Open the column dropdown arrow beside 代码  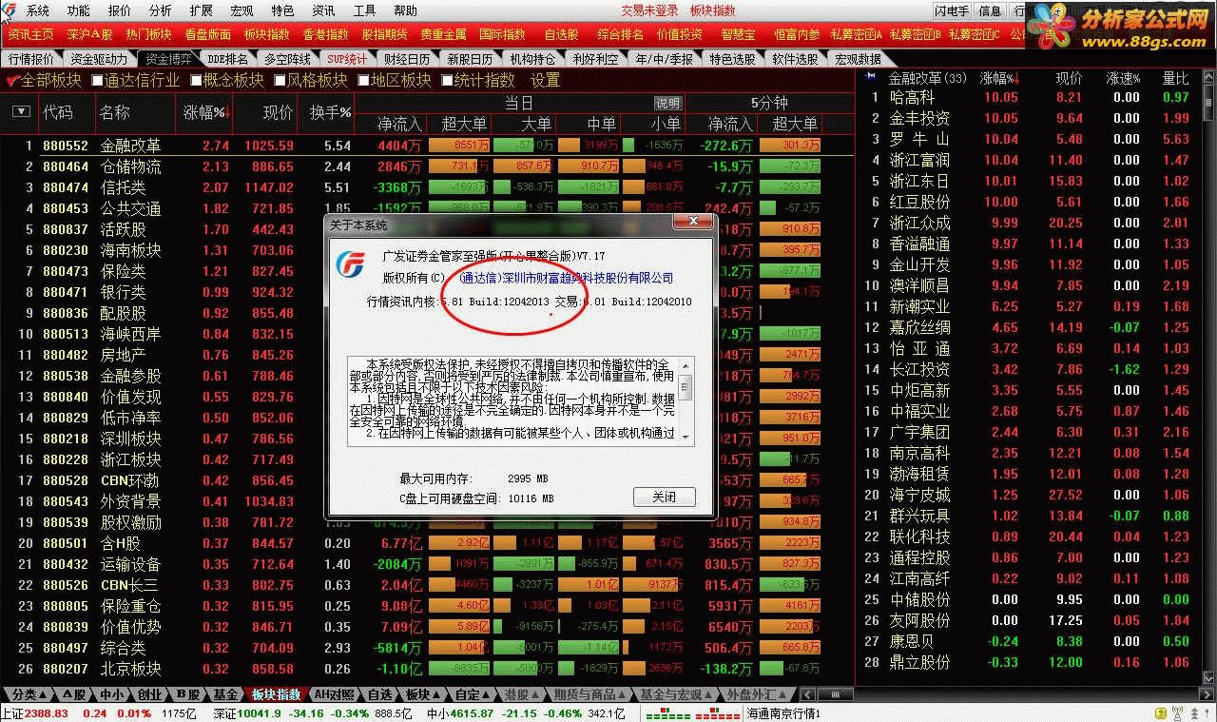(21, 112)
